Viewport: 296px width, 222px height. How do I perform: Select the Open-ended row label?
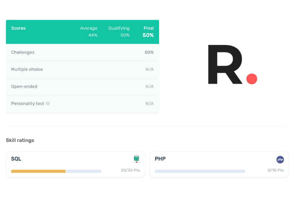click(x=24, y=87)
